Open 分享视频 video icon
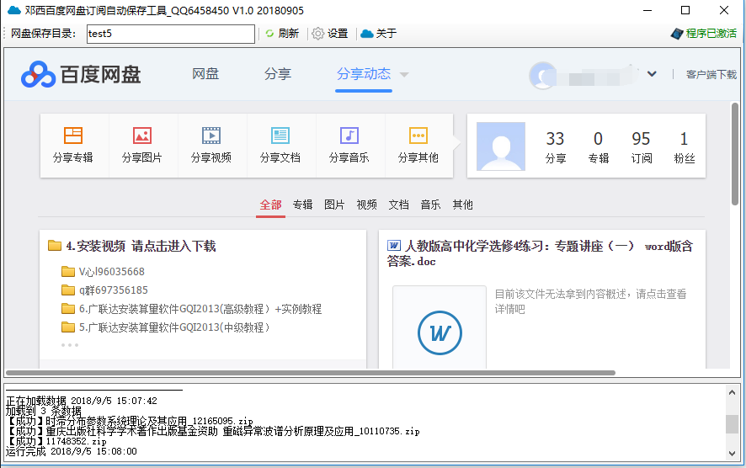746x468 pixels. (211, 136)
